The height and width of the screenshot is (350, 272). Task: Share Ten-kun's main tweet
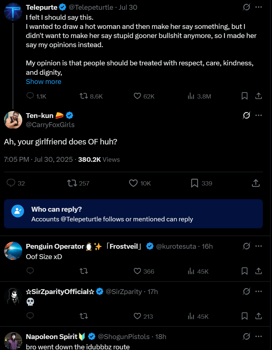click(x=256, y=183)
